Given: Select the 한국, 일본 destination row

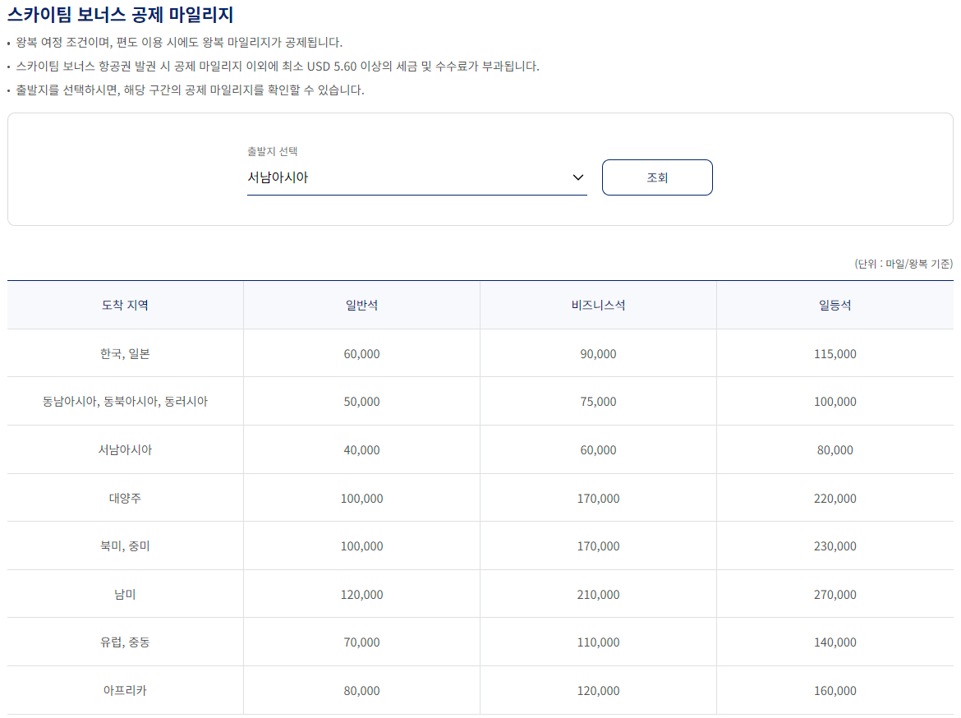Looking at the screenshot, I should (123, 352).
